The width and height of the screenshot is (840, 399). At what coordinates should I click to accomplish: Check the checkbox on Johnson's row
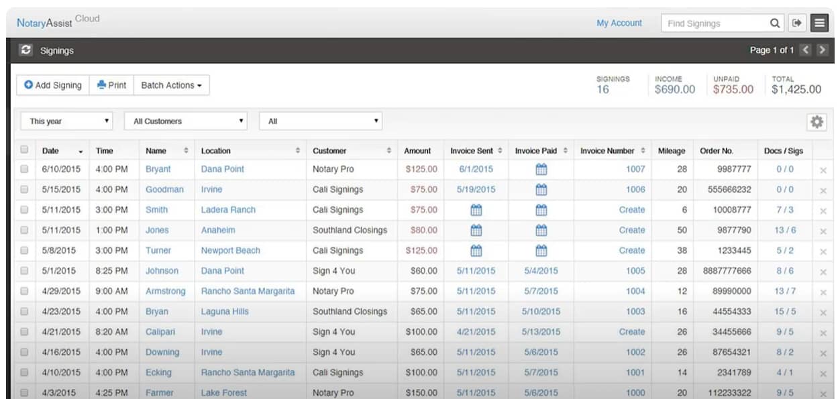24,271
